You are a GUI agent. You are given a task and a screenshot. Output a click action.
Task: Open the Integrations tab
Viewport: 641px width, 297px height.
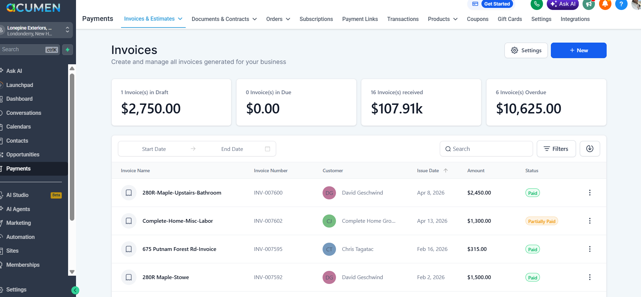[x=575, y=19]
